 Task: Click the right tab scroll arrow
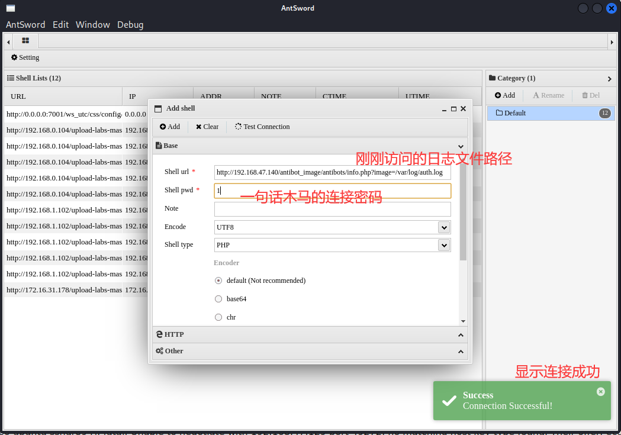click(x=612, y=41)
